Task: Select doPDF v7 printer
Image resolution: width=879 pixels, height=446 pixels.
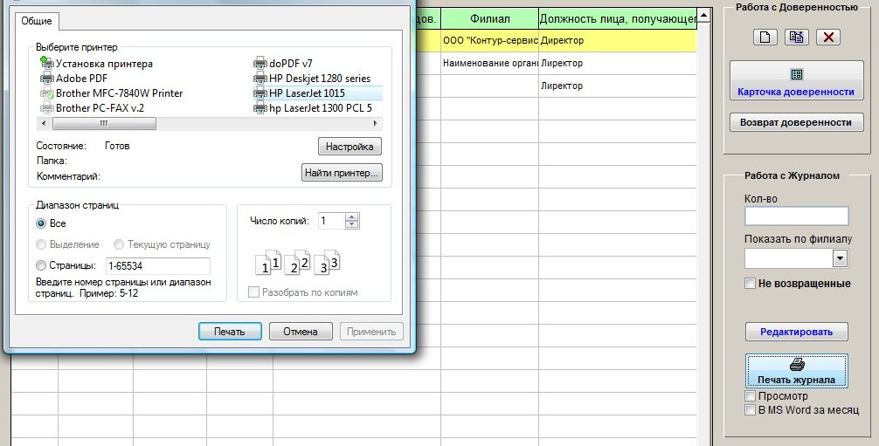Action: coord(283,64)
